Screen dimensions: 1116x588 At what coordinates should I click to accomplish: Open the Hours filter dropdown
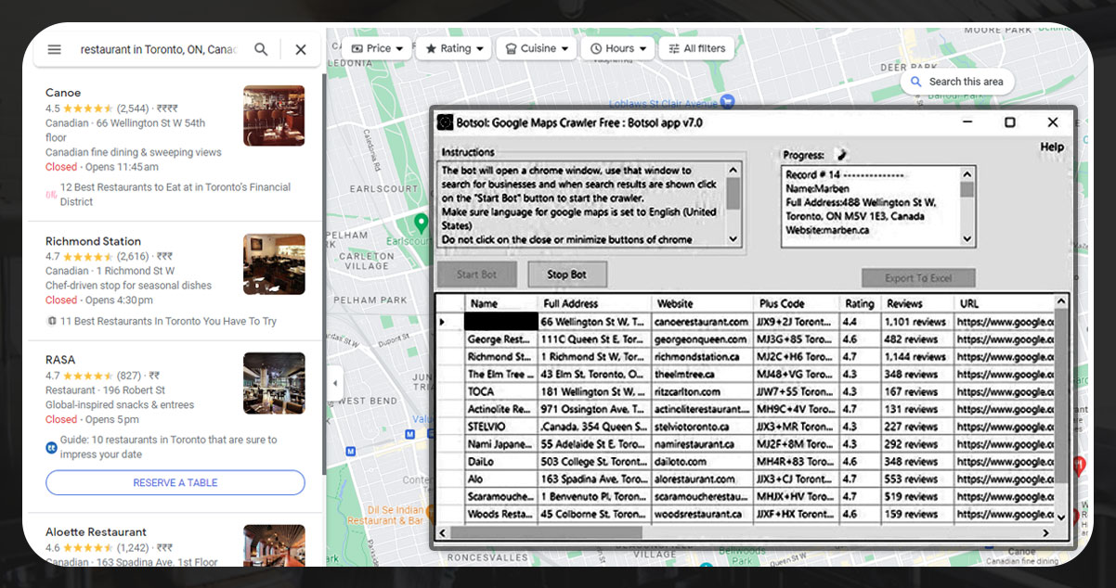(x=618, y=48)
